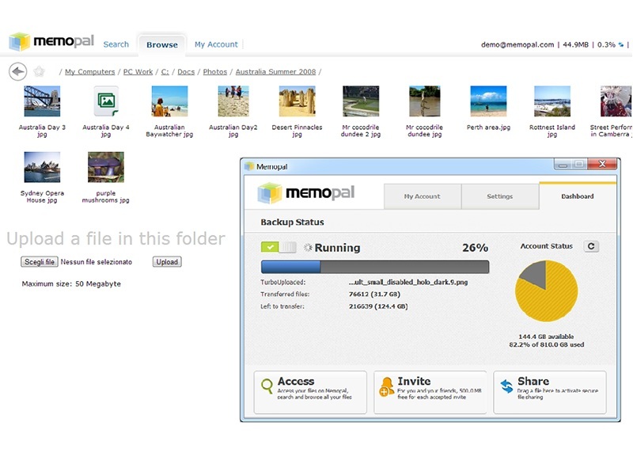The image size is (633, 475).
Task: Click the sync arrows icon beside 0.3%
Action: [x=620, y=44]
